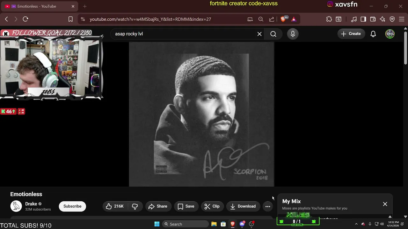Open the more actions three-dot menu
This screenshot has width=408, height=229.
pos(268,206)
